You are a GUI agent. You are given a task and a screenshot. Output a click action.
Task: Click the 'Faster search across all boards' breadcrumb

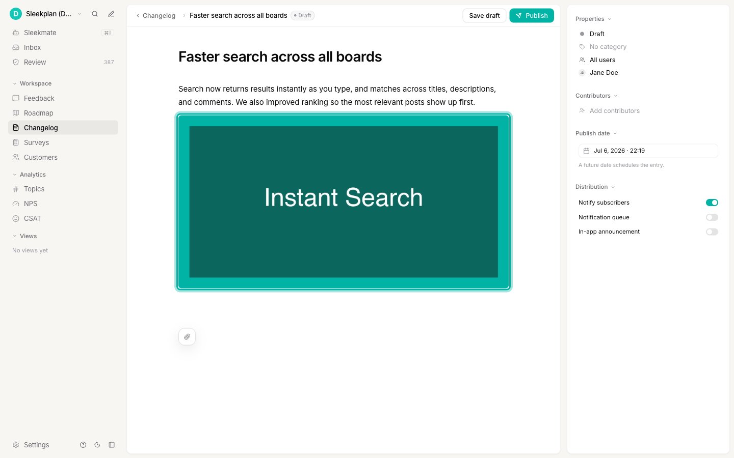point(239,16)
